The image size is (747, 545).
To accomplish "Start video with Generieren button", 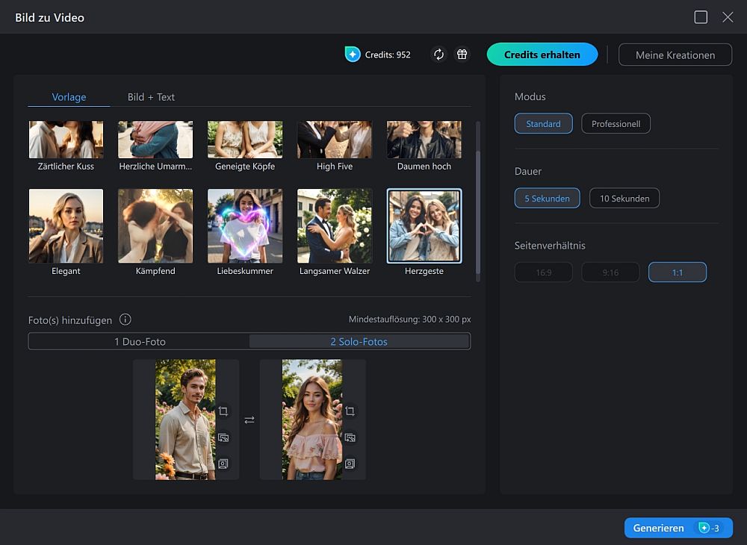I will [678, 528].
